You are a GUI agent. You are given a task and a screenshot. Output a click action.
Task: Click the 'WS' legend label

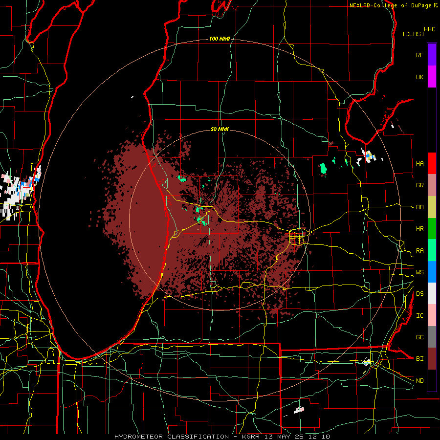419,272
